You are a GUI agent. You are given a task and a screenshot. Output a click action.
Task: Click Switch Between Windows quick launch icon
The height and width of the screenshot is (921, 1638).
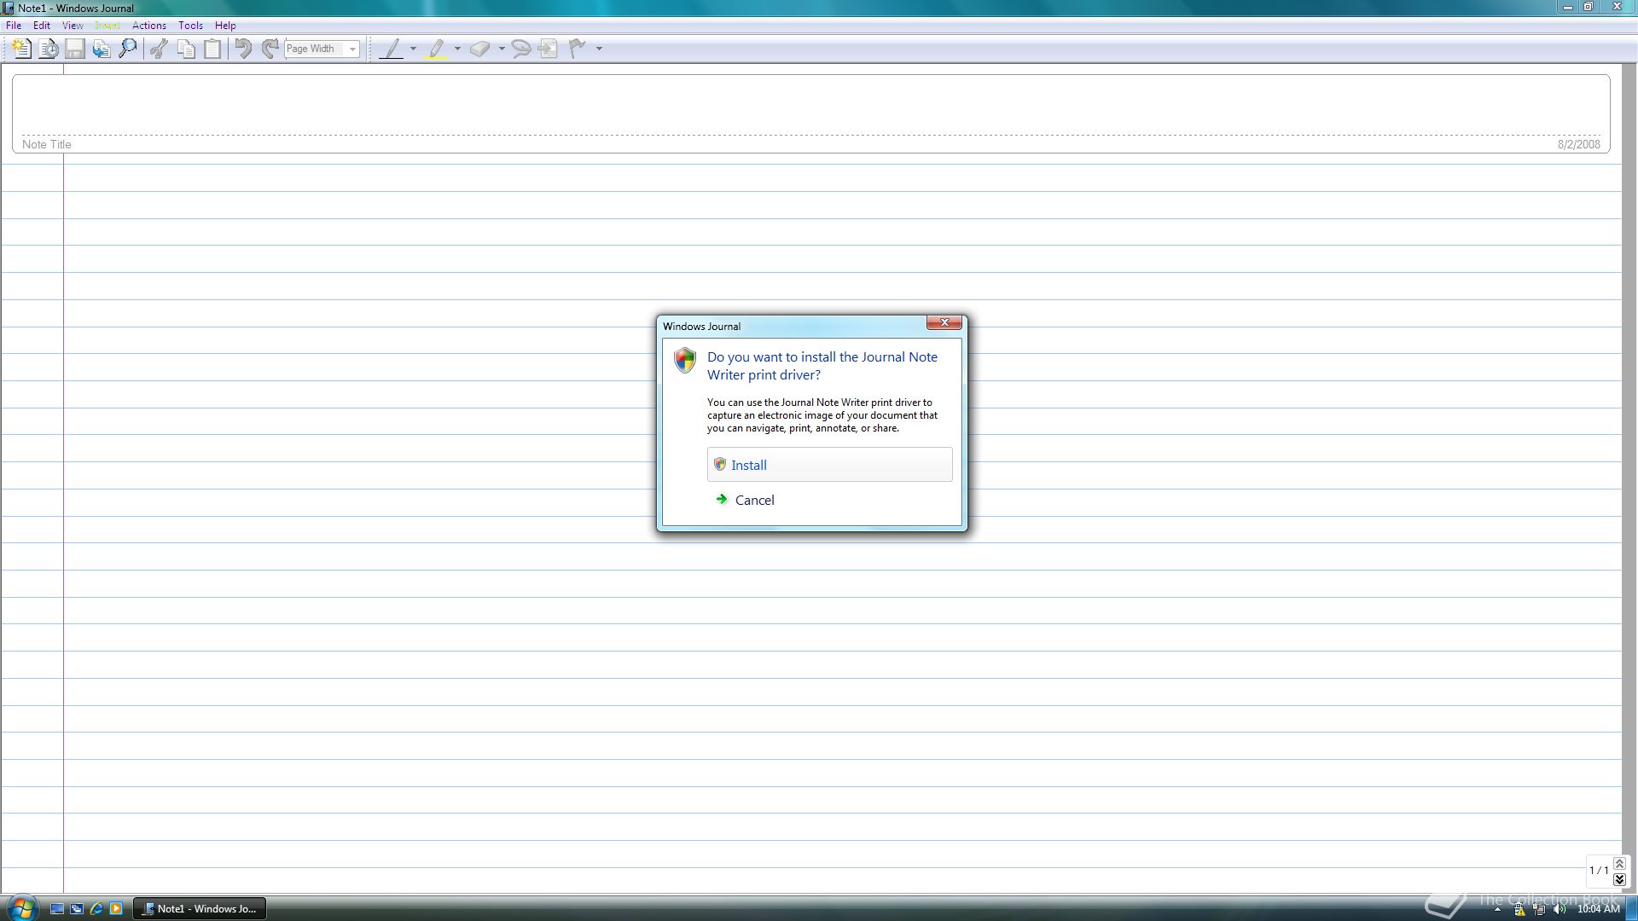point(77,909)
